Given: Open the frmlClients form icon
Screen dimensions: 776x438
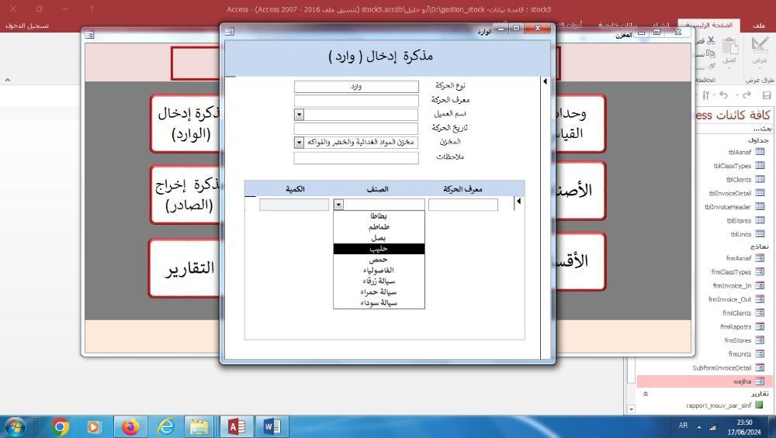Looking at the screenshot, I should click(x=760, y=312).
